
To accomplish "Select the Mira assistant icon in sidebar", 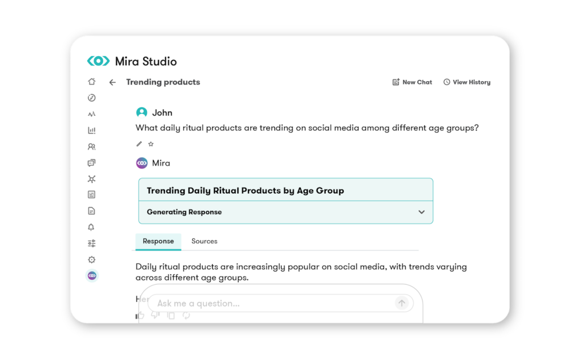I will tap(92, 276).
